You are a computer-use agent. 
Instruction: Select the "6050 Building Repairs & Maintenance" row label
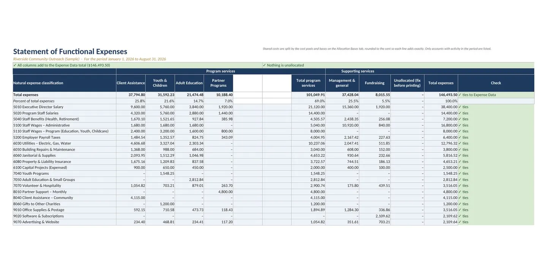click(44, 149)
